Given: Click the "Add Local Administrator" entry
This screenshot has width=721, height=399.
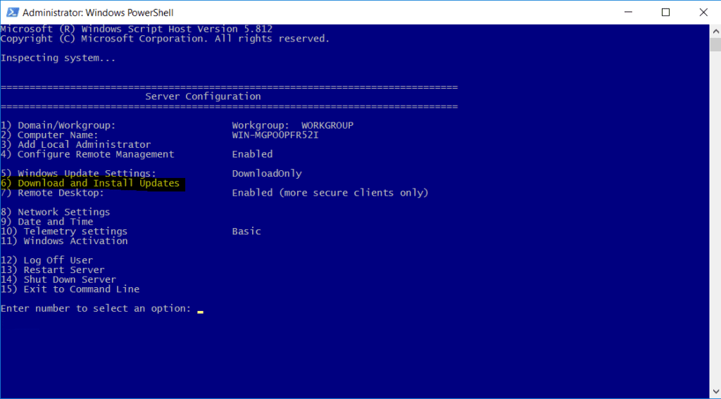Looking at the screenshot, I should pyautogui.click(x=84, y=144).
